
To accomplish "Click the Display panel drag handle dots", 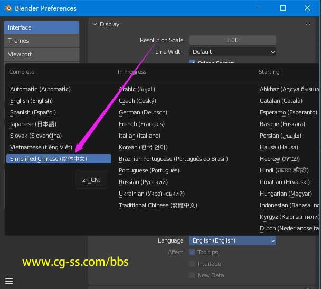I will click(x=308, y=24).
